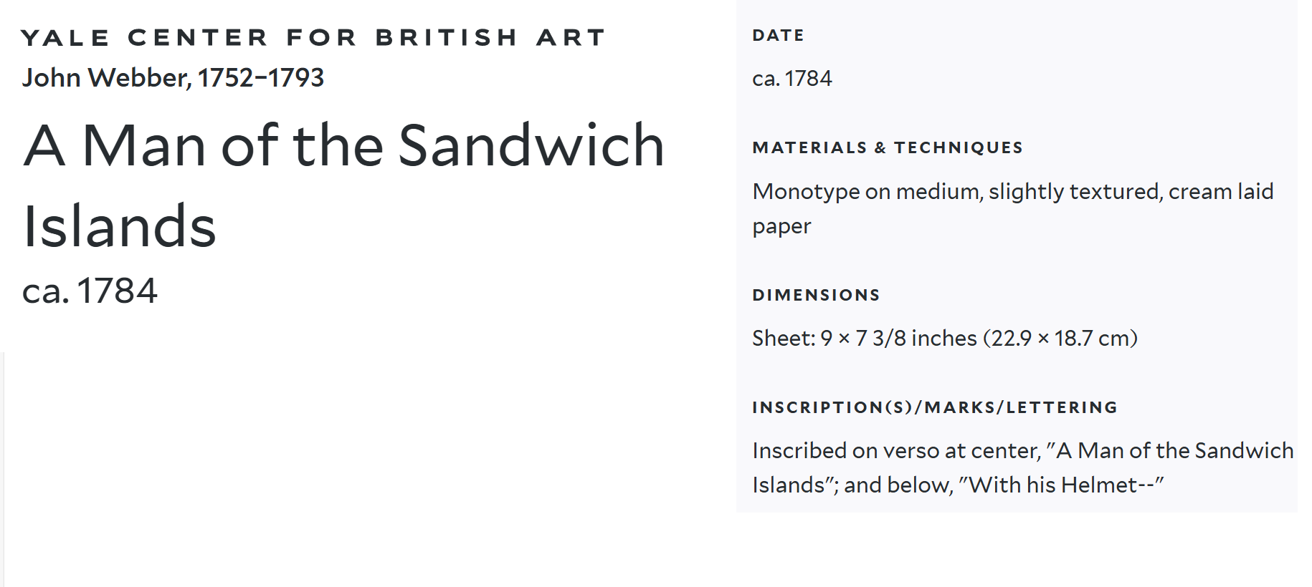
Task: Click ca. 1784 beneath the large title
Action: point(90,291)
